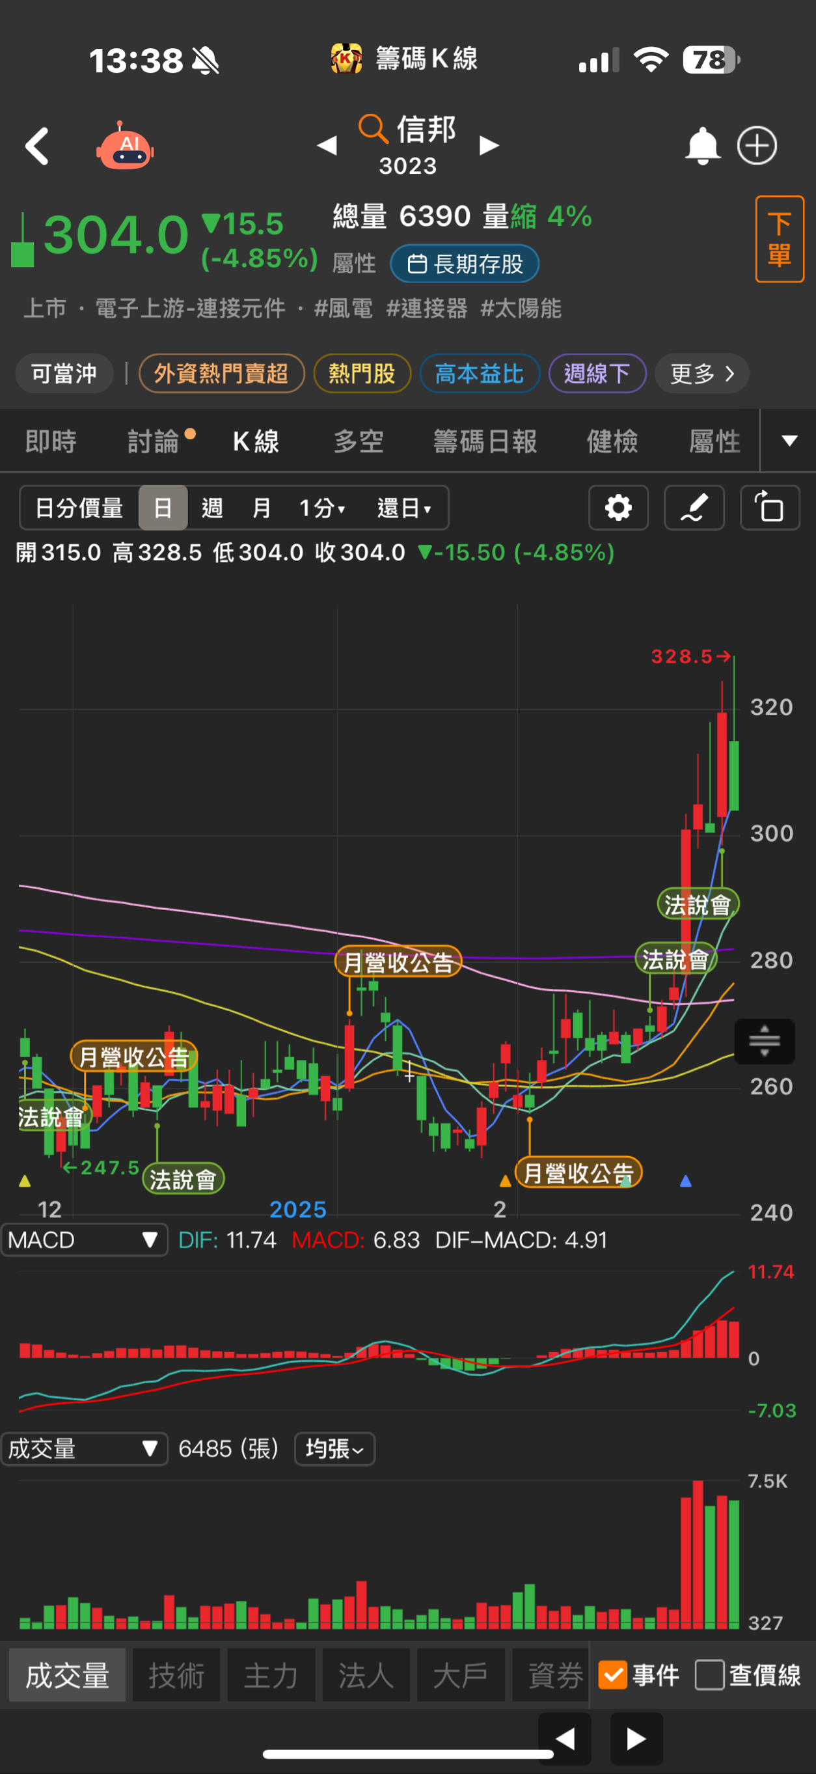Select bottom 大戶 indicator tab

(x=461, y=1675)
